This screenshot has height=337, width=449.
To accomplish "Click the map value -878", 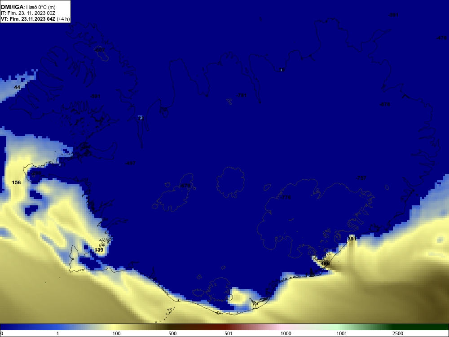I will pos(385,104).
